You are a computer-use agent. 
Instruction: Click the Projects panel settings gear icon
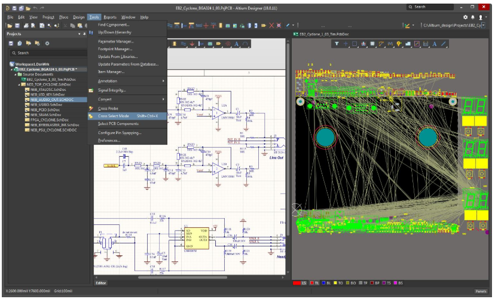coord(47,43)
